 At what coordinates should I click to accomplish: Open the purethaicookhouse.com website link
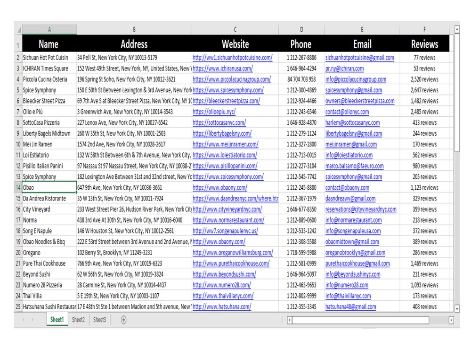click(231, 263)
